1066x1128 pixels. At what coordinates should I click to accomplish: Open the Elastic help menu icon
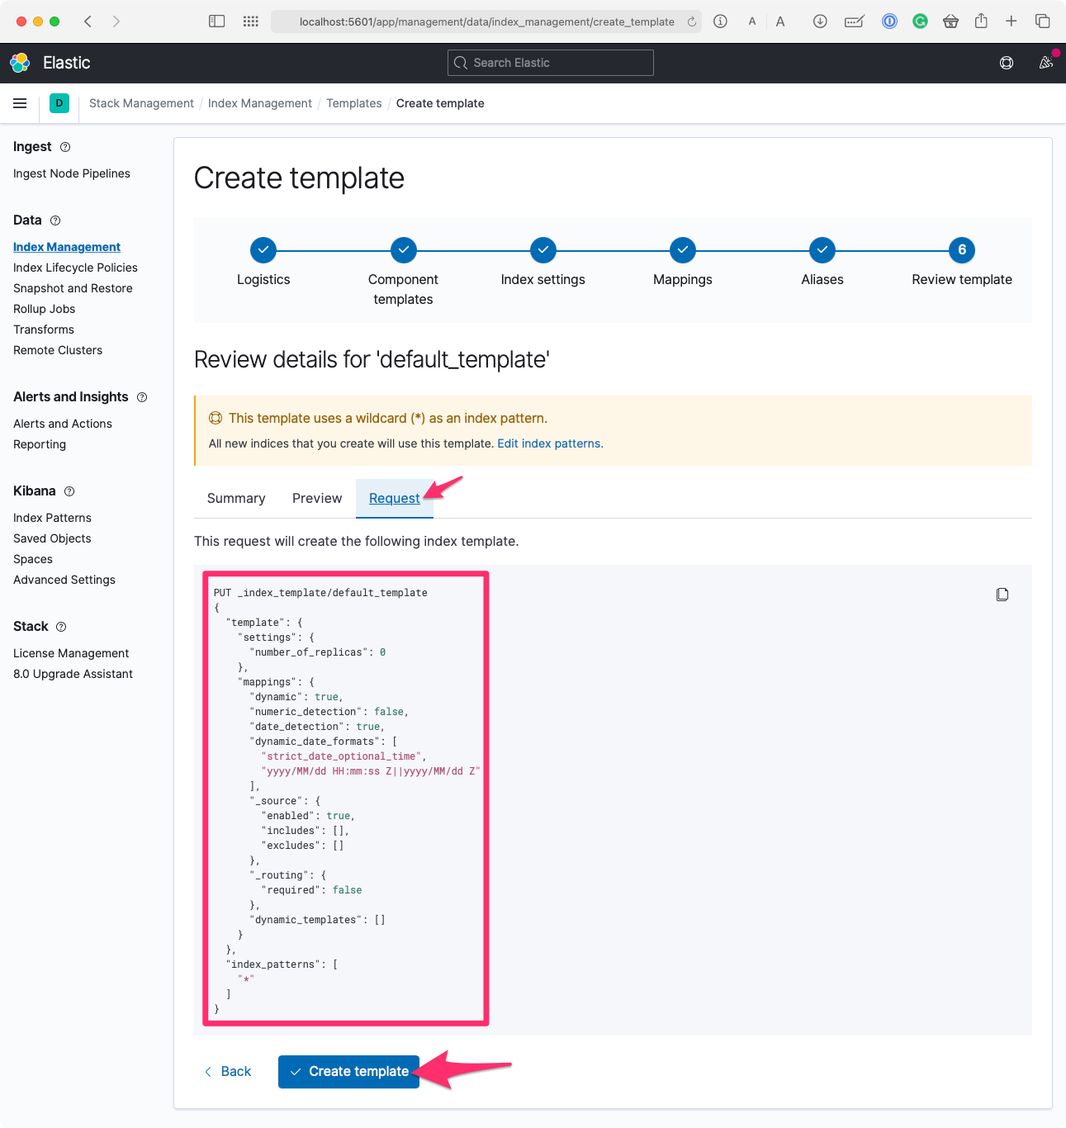click(1006, 63)
